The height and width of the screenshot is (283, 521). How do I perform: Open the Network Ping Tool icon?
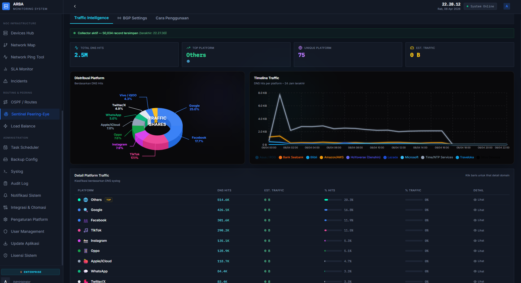5,57
